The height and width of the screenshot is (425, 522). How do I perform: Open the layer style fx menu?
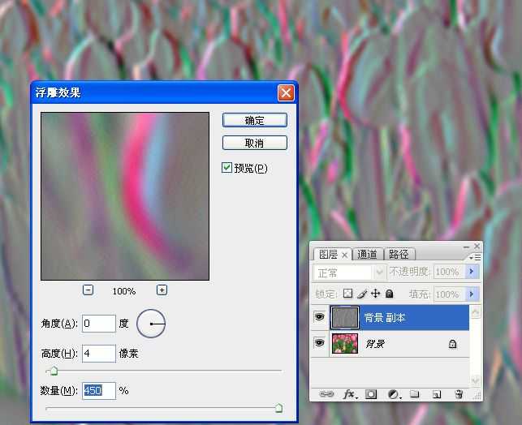coord(350,394)
